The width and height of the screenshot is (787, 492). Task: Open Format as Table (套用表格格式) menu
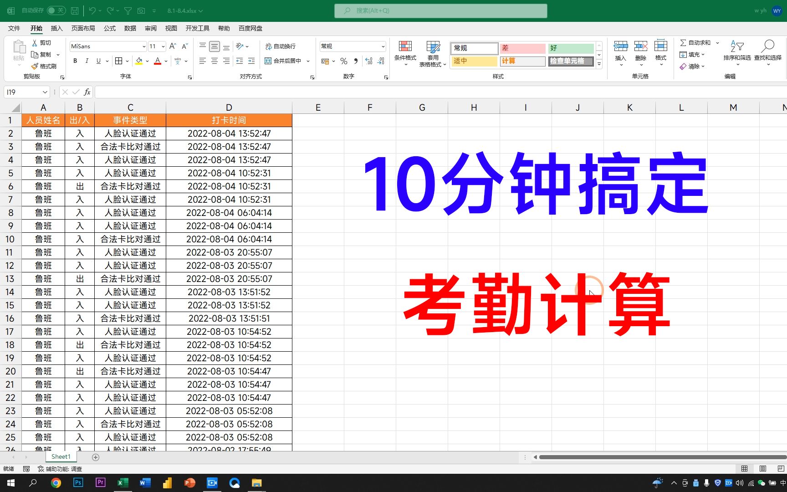tap(433, 53)
